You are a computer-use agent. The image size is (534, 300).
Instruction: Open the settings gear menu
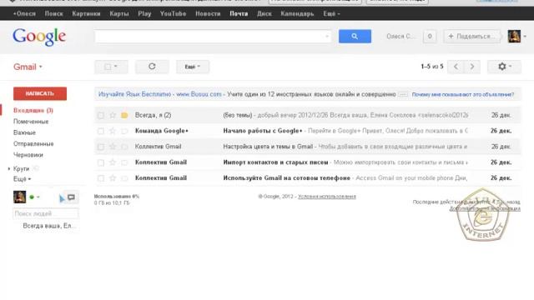click(504, 67)
